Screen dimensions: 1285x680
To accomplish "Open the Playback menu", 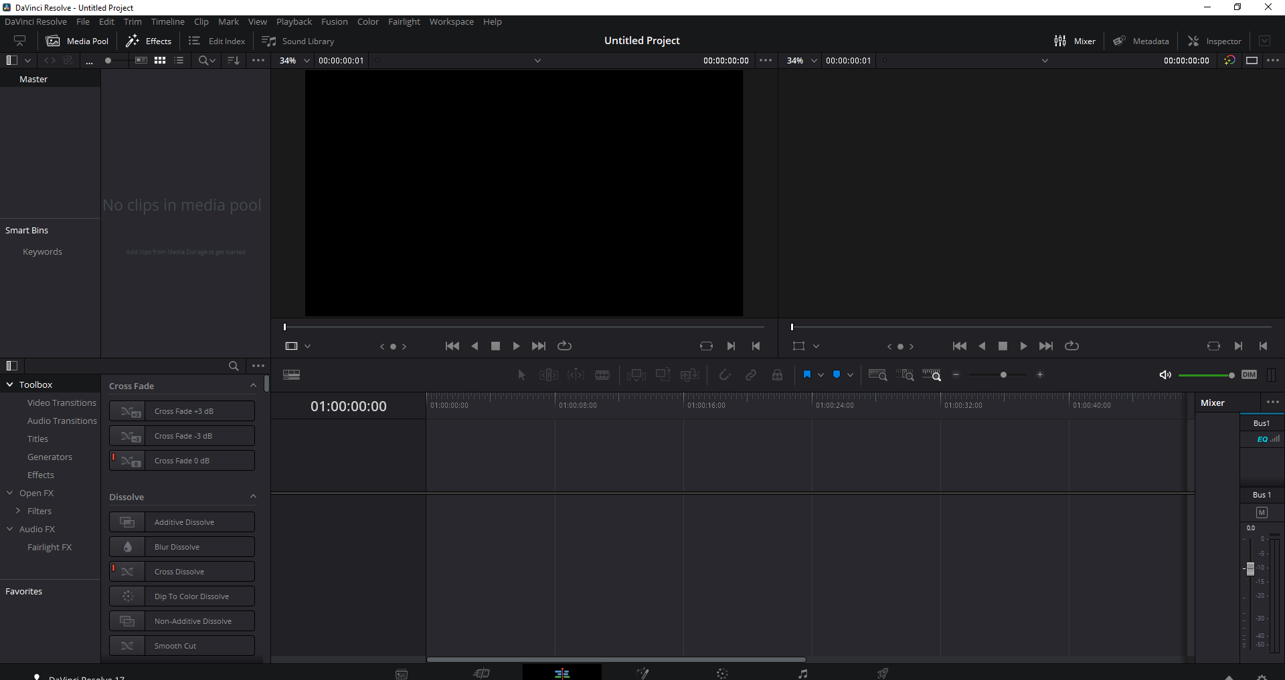I will coord(294,21).
